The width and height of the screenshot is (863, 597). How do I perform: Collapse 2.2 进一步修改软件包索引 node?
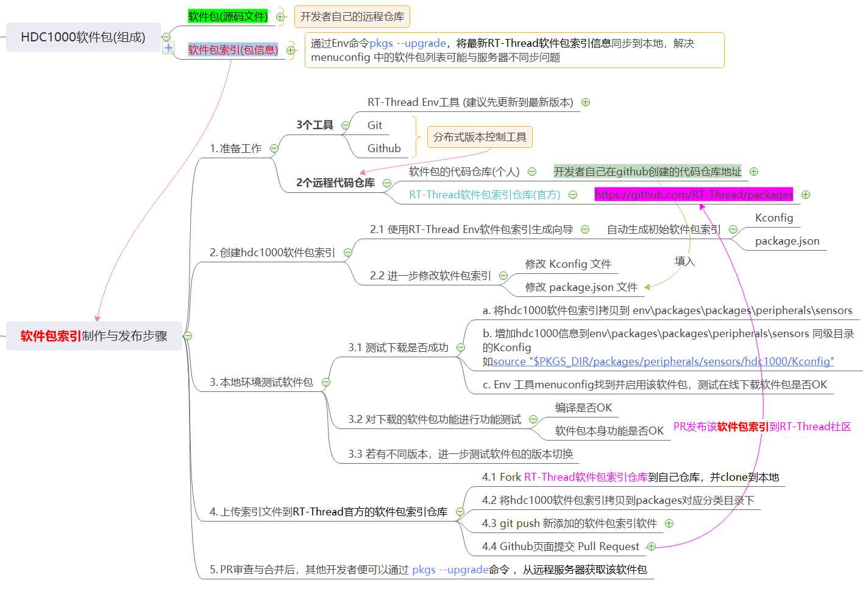click(x=503, y=276)
